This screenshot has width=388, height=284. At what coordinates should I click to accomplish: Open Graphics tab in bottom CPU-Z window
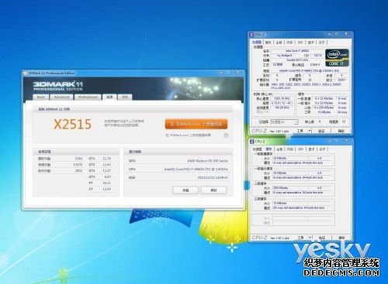click(311, 149)
